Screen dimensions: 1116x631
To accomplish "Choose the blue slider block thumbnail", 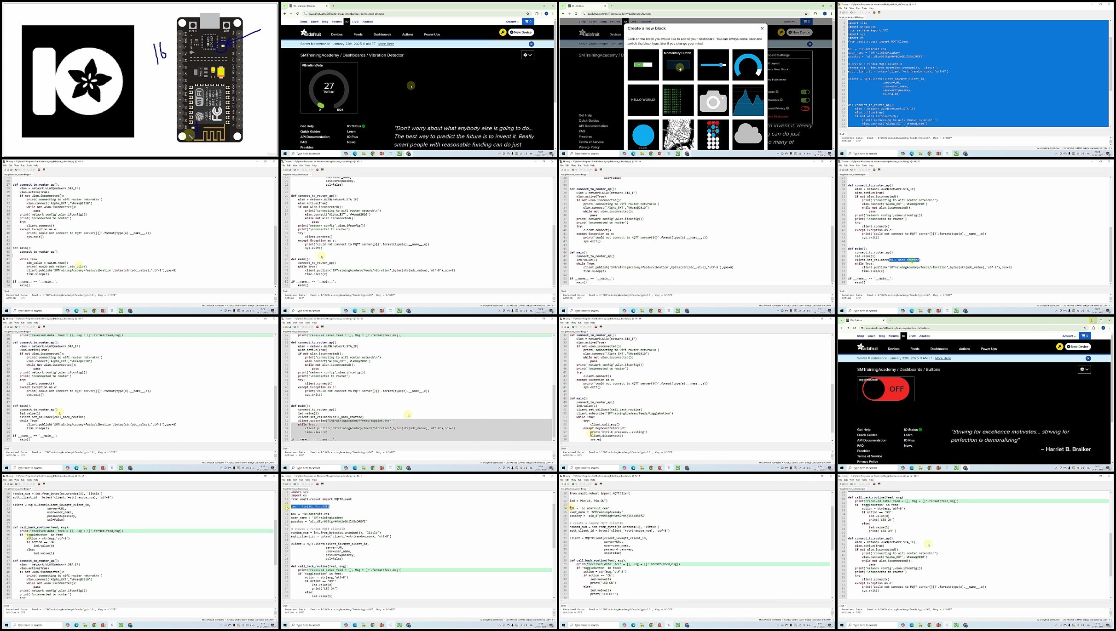I will coord(713,65).
